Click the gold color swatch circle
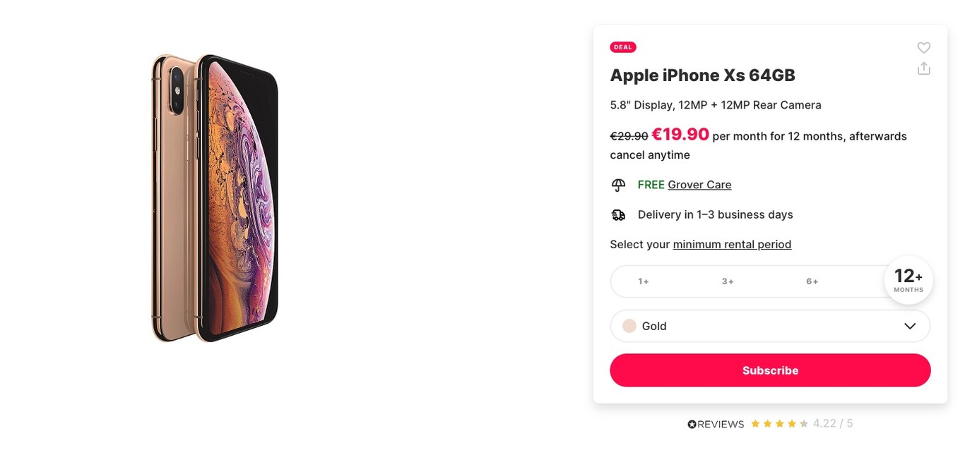Screen dimensions: 965x450 (x=629, y=326)
